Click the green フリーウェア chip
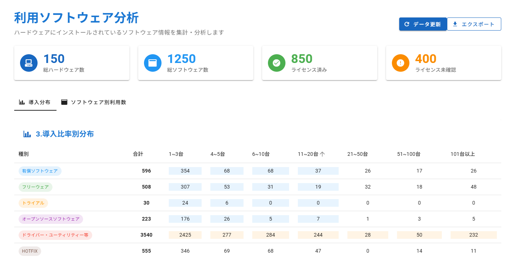Image resolution: width=514 pixels, height=257 pixels. click(x=35, y=187)
